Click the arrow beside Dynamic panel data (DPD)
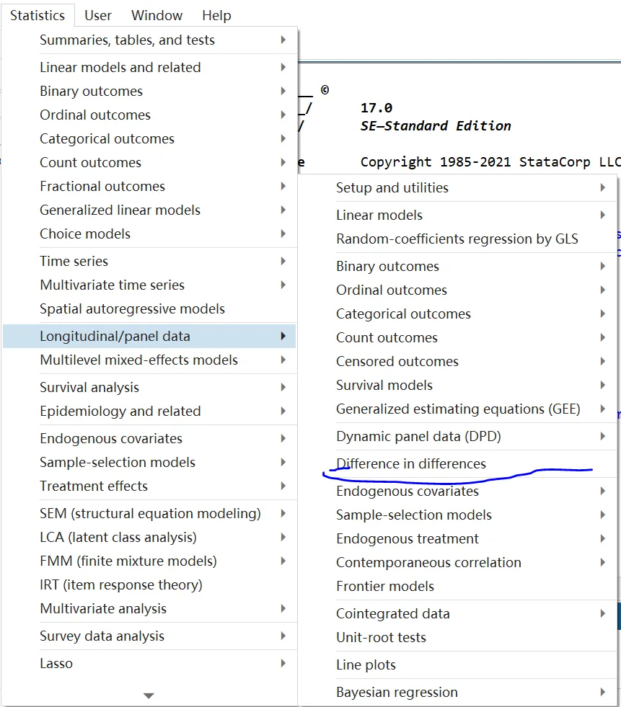Viewport: 621px width, 707px height. 602,436
